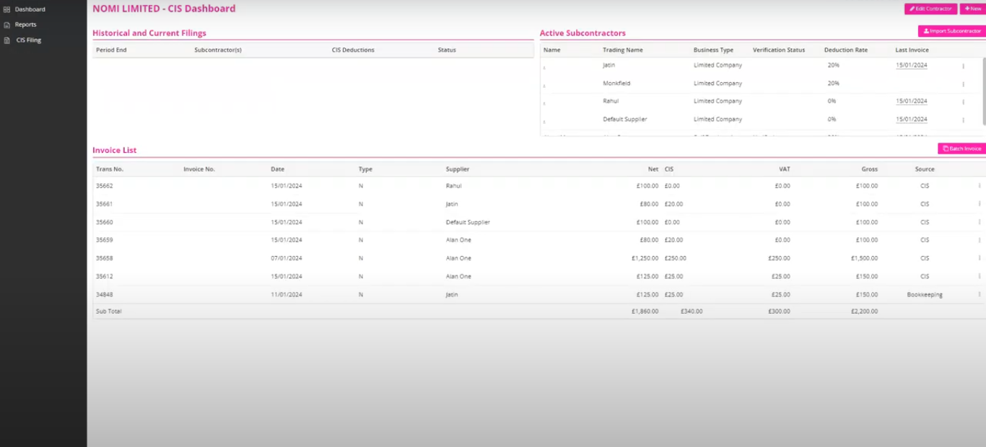
Task: Click the Subcontractor(s) column header
Action: tap(218, 50)
